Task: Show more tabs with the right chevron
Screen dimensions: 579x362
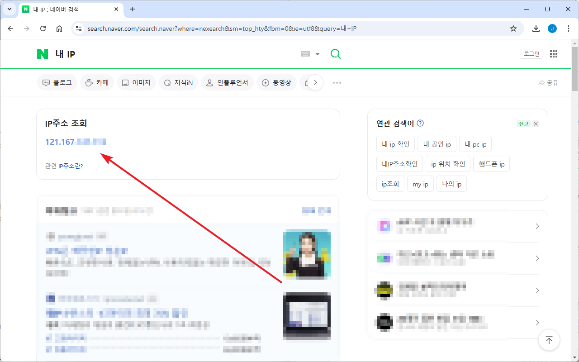Action: tap(315, 83)
